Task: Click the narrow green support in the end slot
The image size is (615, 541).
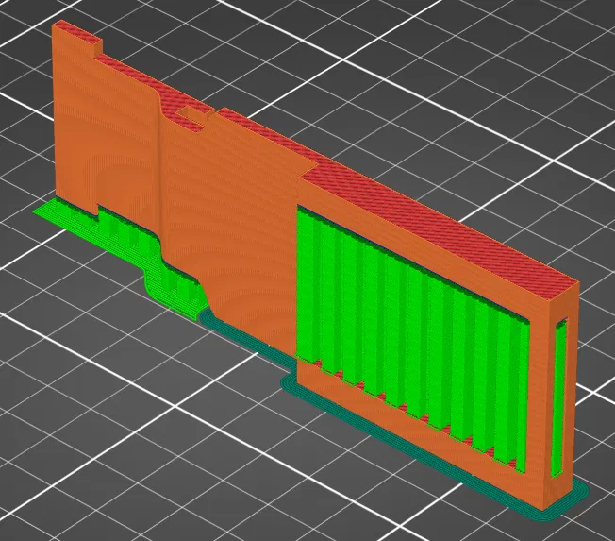Action: click(559, 398)
